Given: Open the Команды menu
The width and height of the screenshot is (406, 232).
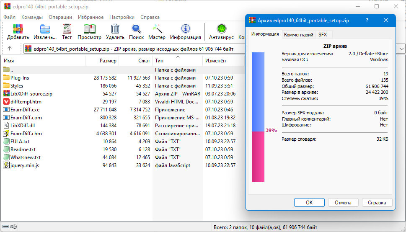Looking at the screenshot, I should 32,17.
